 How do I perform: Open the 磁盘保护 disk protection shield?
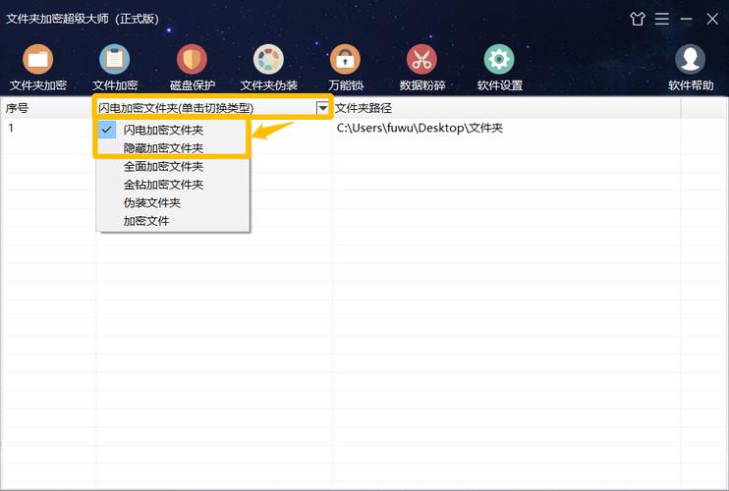[192, 60]
